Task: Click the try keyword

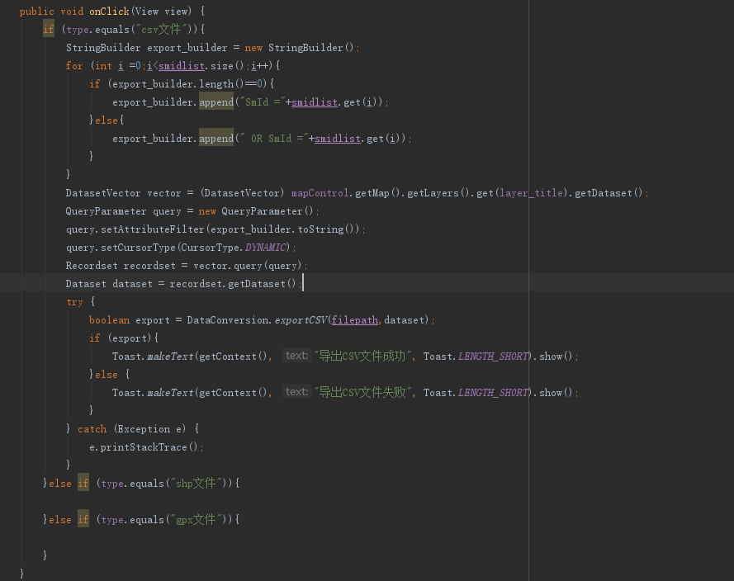Action: [x=74, y=302]
